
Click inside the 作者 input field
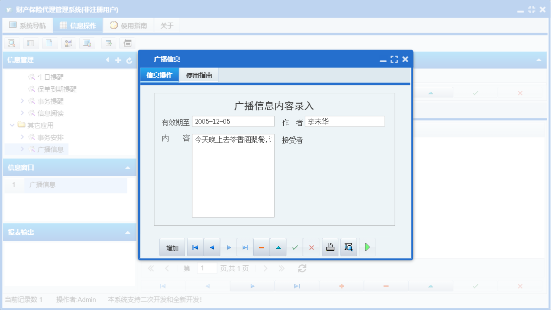pyautogui.click(x=345, y=121)
